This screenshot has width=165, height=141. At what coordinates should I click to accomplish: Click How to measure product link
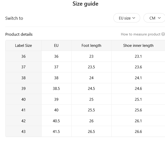point(140,34)
